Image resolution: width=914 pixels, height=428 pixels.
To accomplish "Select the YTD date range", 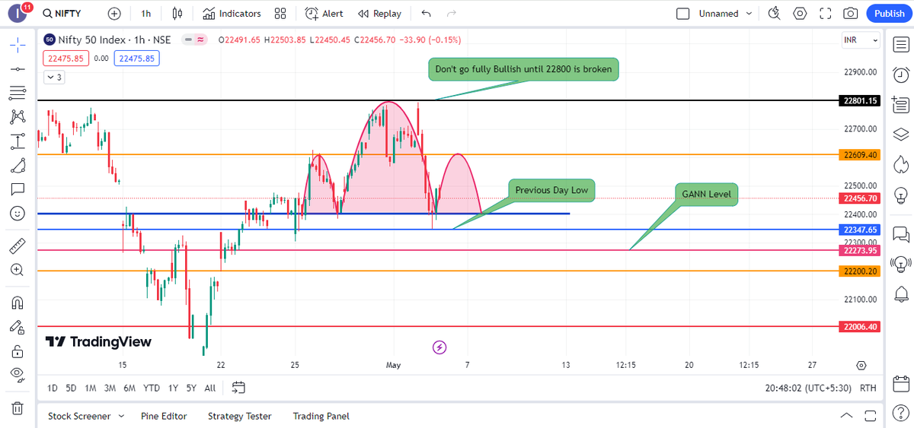I will (x=152, y=388).
